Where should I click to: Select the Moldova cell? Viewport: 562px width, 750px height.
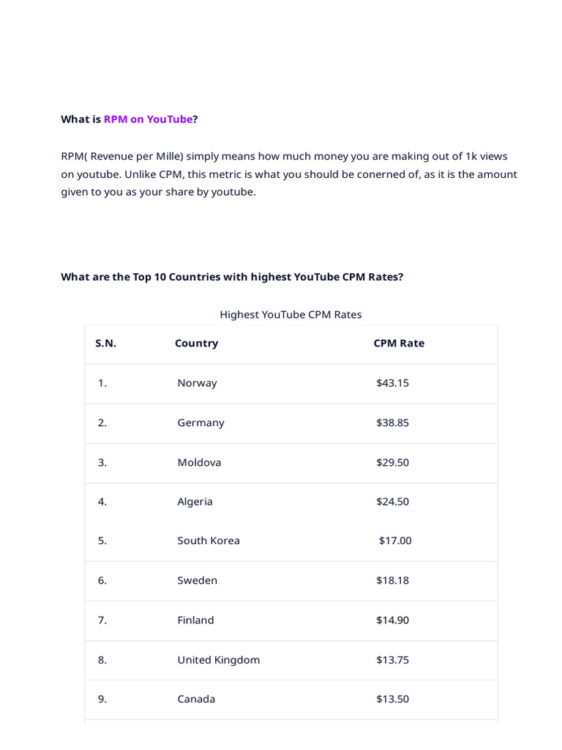(x=199, y=462)
